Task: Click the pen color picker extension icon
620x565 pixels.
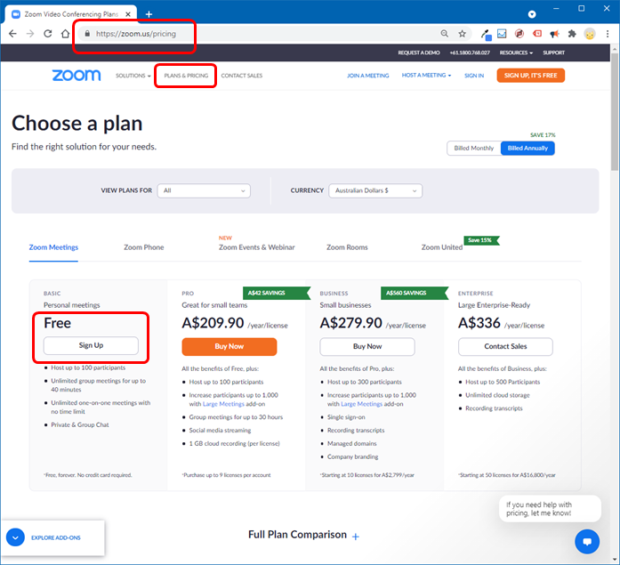Action: [x=486, y=34]
